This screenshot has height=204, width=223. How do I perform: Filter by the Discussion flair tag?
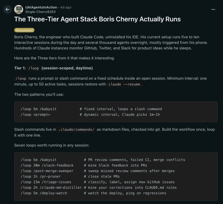(24, 30)
